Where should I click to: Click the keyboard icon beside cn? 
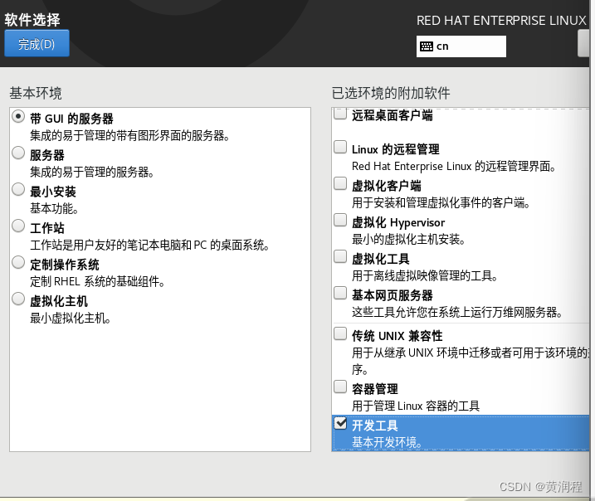427,46
